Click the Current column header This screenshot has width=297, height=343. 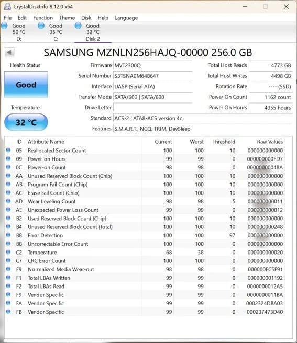pos(163,142)
